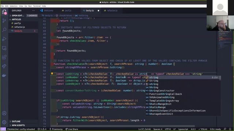Click FileWatcher: config reloaded status
The image size is (234, 131).
coord(21,129)
